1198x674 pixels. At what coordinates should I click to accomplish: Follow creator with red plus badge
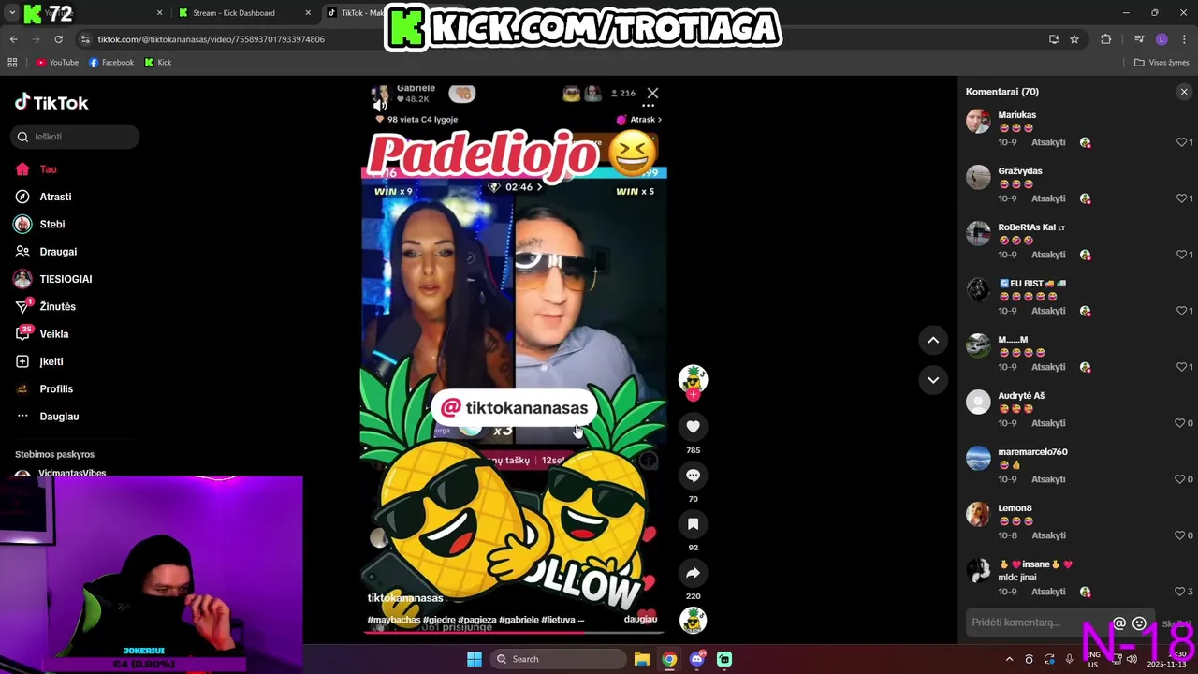(693, 395)
